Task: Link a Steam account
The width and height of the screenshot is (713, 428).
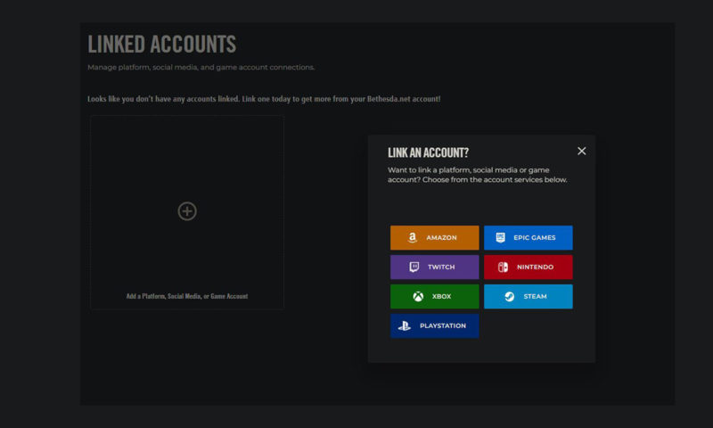Action: 528,297
